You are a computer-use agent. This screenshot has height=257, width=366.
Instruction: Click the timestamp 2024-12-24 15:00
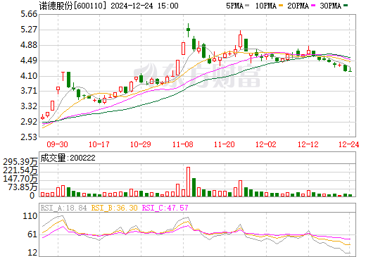coord(144,6)
